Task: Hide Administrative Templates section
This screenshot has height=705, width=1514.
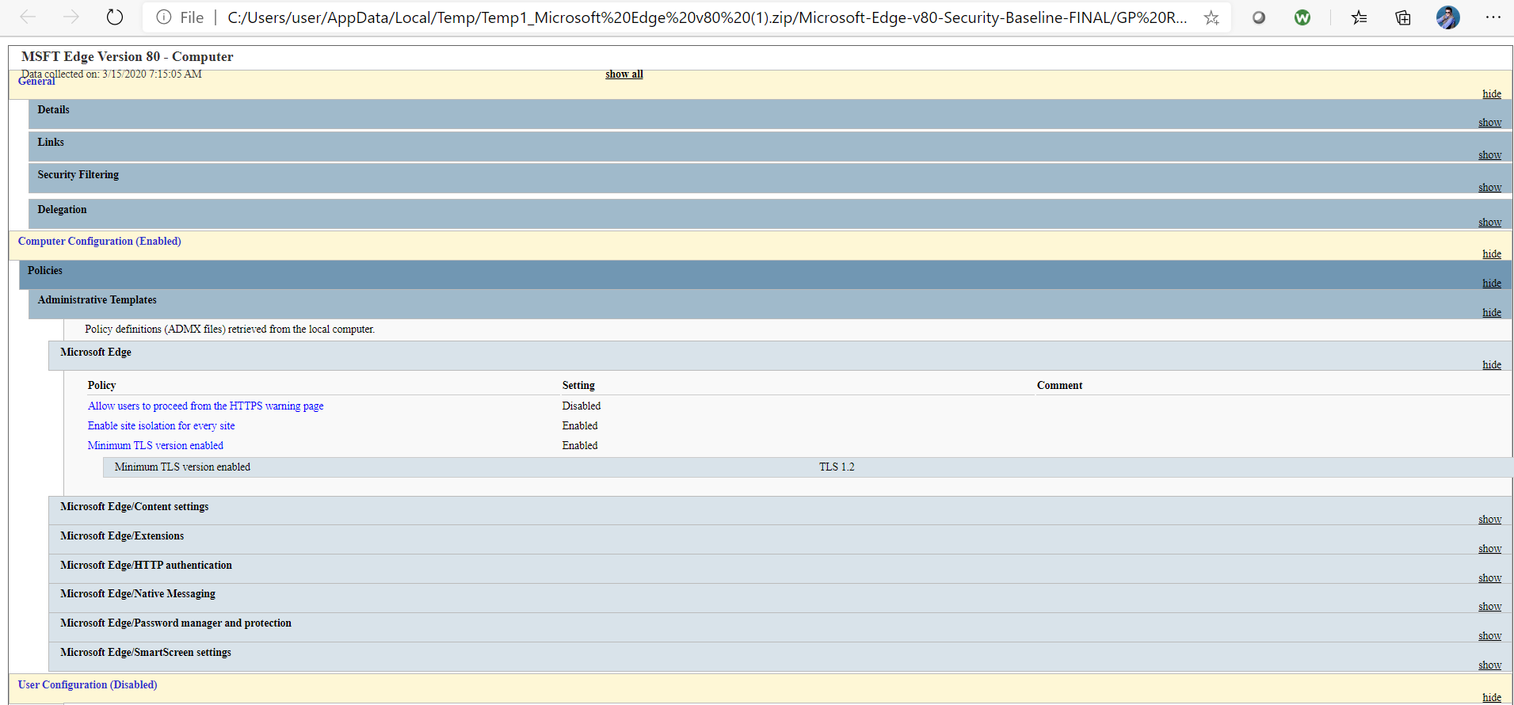Action: tap(1492, 313)
